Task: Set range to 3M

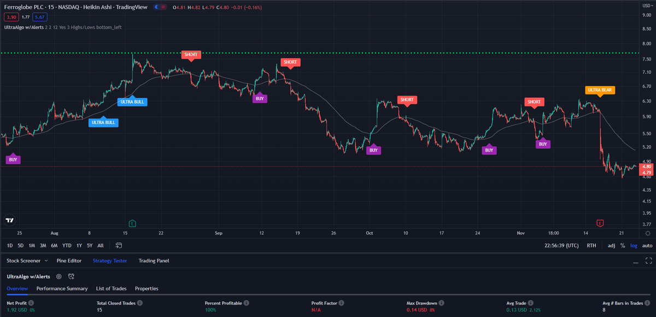Action: [43, 245]
